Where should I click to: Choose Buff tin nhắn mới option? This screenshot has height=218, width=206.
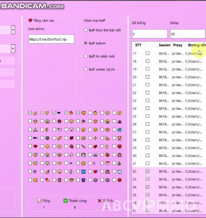(x=85, y=56)
